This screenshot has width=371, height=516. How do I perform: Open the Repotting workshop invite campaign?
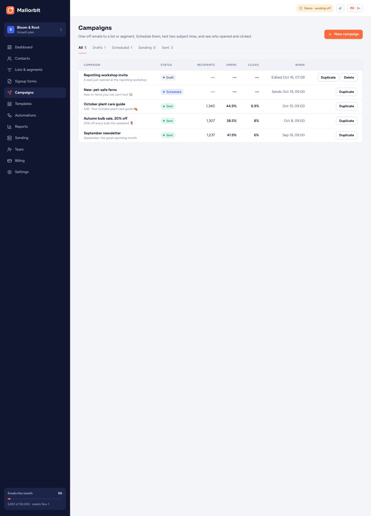click(106, 75)
